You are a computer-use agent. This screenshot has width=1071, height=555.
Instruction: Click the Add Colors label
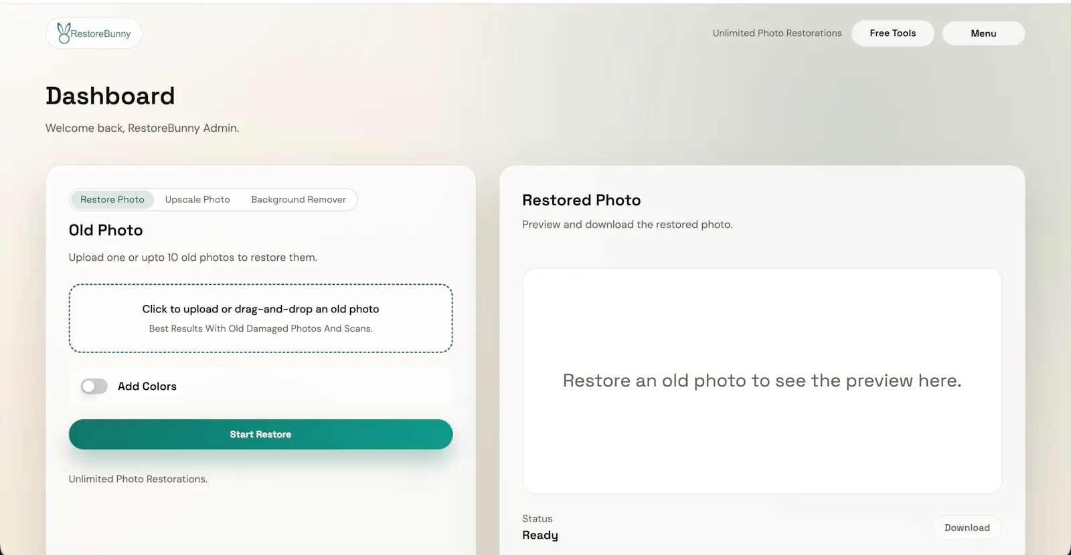[x=147, y=386]
